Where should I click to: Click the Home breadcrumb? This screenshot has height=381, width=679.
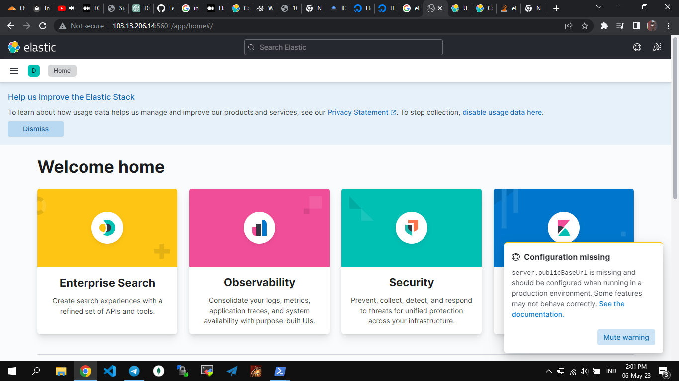coord(62,71)
